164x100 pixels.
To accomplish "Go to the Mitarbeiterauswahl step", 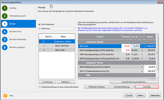I will pyautogui.click(x=17, y=16).
